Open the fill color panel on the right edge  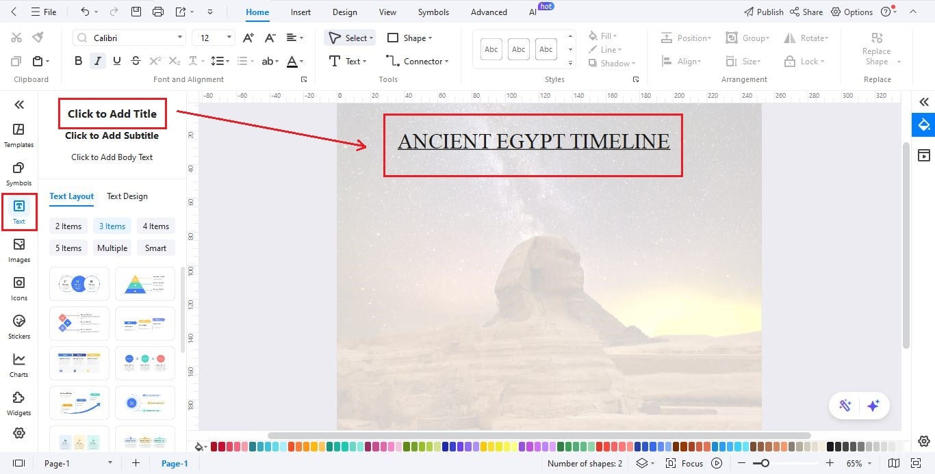(x=924, y=125)
